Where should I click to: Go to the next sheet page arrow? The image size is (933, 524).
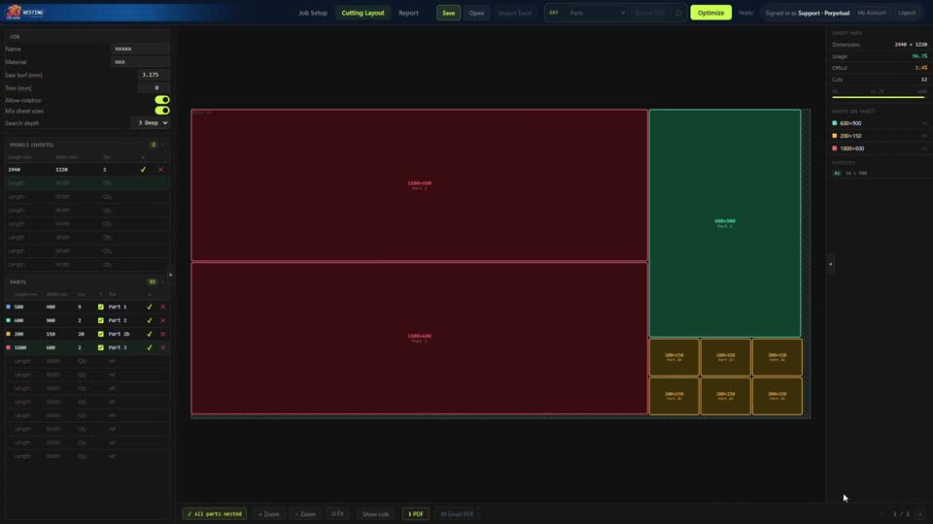coord(920,514)
